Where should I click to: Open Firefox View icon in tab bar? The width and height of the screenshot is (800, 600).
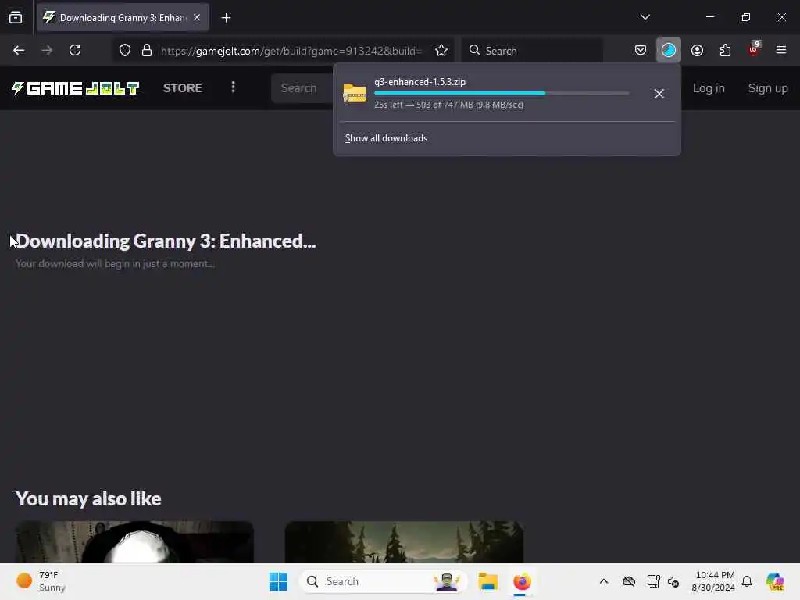click(x=16, y=18)
